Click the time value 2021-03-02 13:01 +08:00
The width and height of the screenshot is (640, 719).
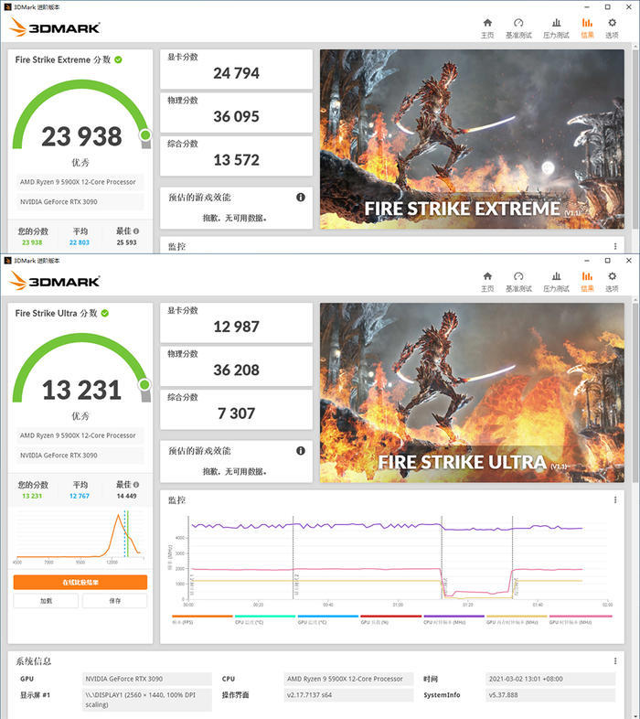pos(550,679)
